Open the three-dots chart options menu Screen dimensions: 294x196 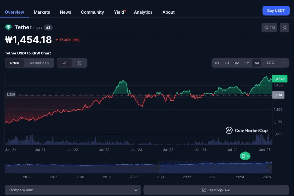pos(284,63)
